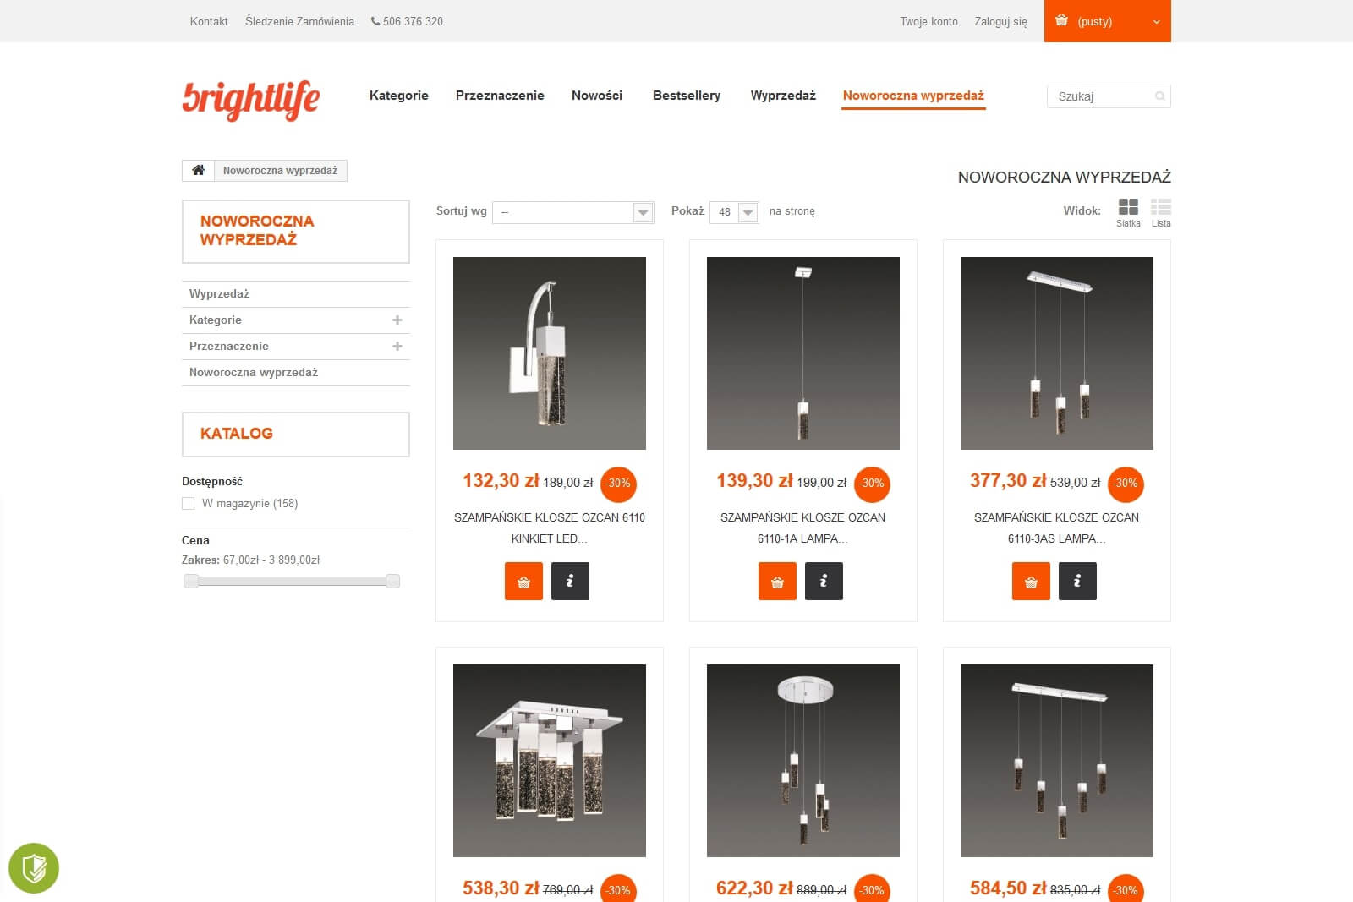The height and width of the screenshot is (902, 1353).
Task: Click the right handle of price slider
Action: point(392,581)
